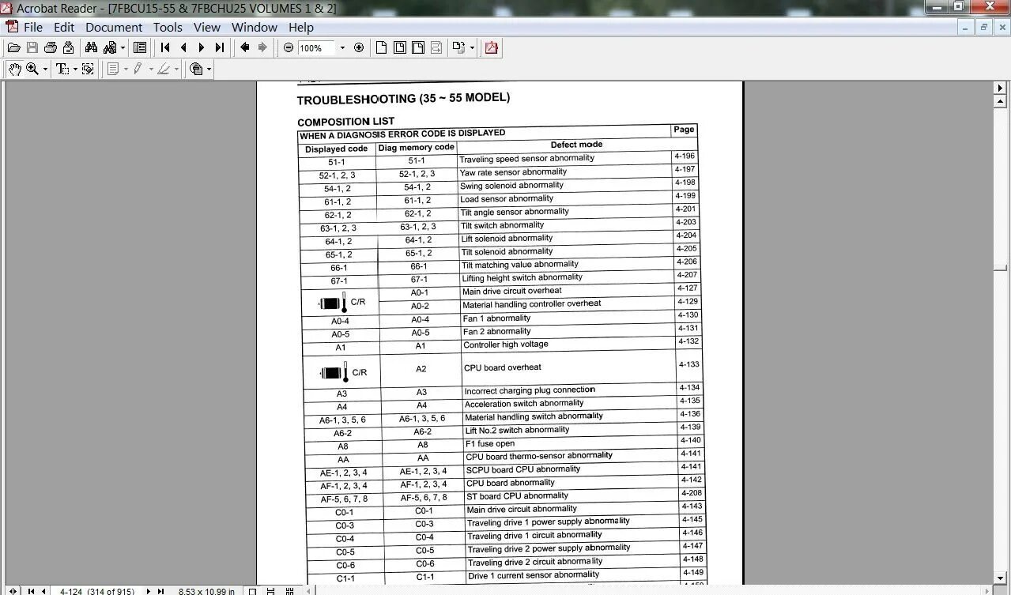Toggle Continuous Facing layout in status bar

click(x=289, y=590)
